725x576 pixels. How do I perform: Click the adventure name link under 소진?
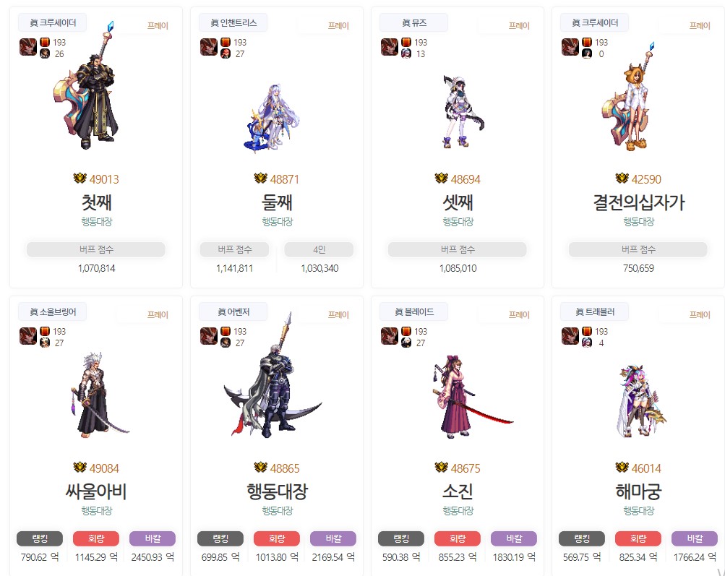click(x=458, y=511)
